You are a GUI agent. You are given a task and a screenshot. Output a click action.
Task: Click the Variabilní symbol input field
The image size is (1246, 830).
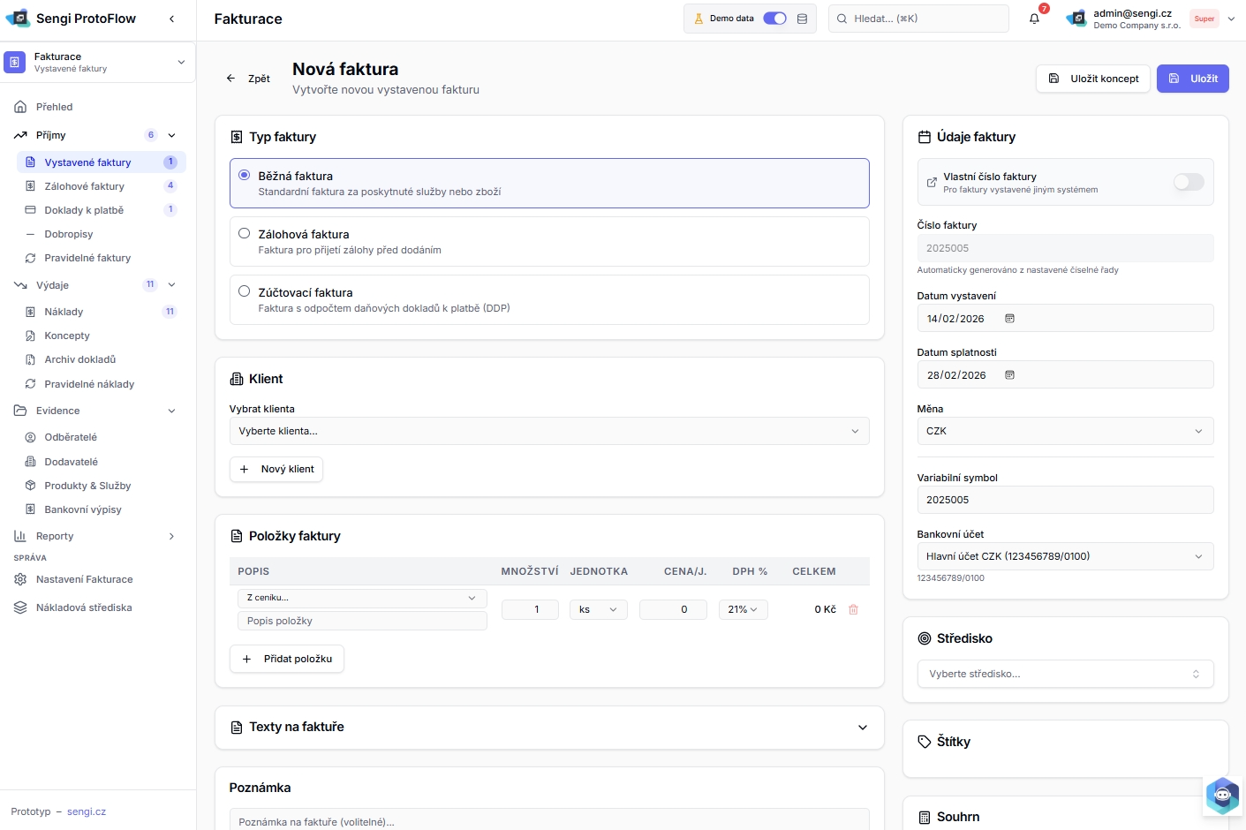click(1064, 500)
